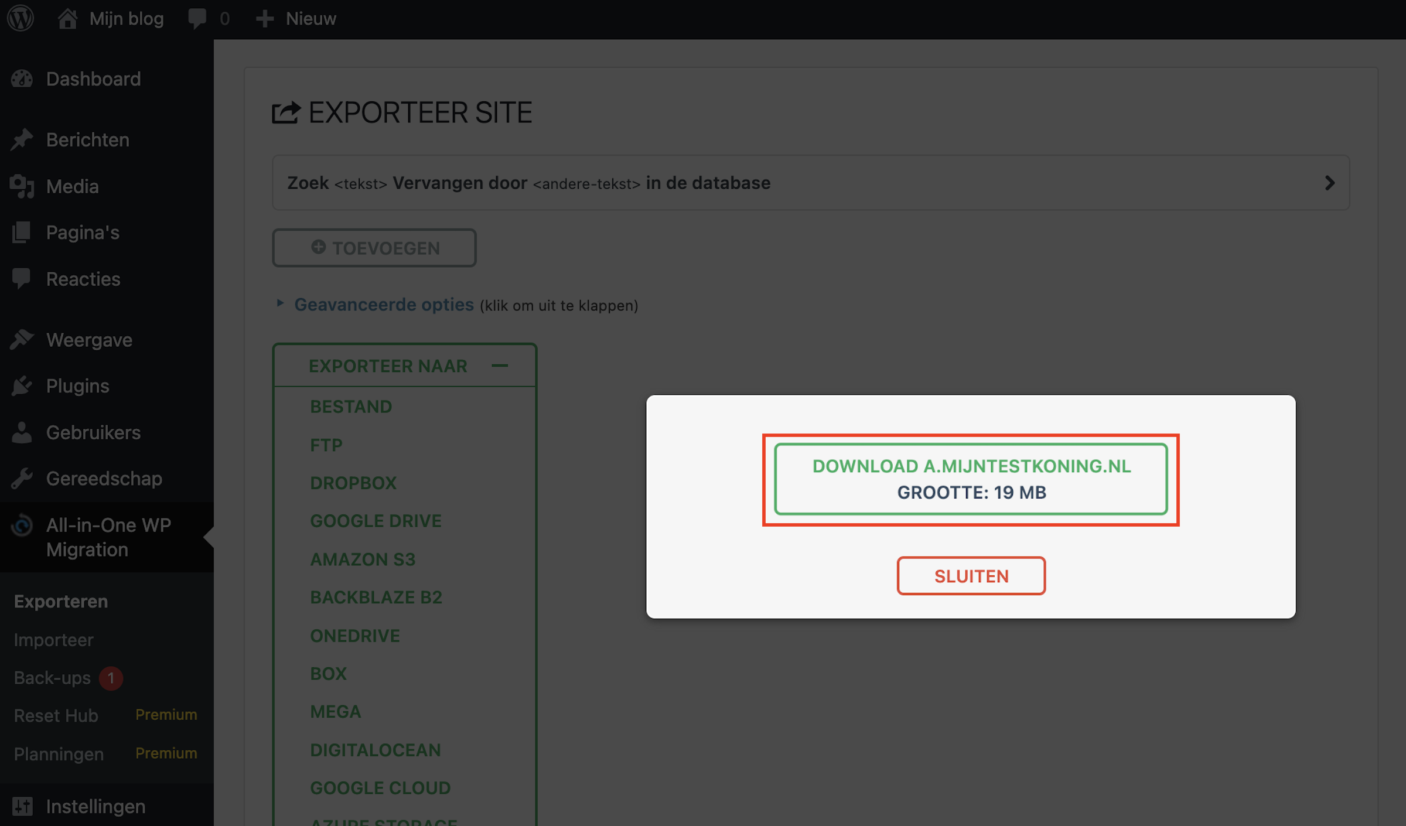Download a.mijntestkoning.nl export file

click(x=971, y=479)
